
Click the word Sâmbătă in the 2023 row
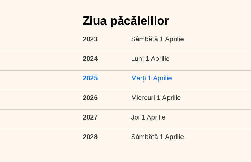pos(144,39)
